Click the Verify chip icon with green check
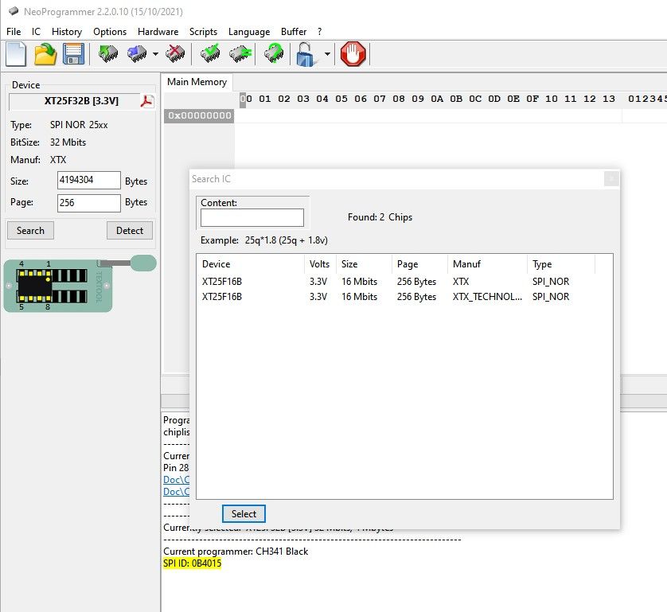The width and height of the screenshot is (667, 612). [x=211, y=54]
